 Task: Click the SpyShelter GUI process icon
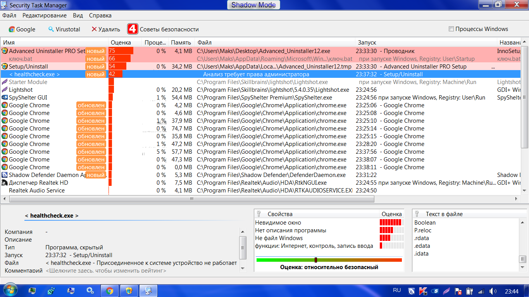tap(5, 98)
